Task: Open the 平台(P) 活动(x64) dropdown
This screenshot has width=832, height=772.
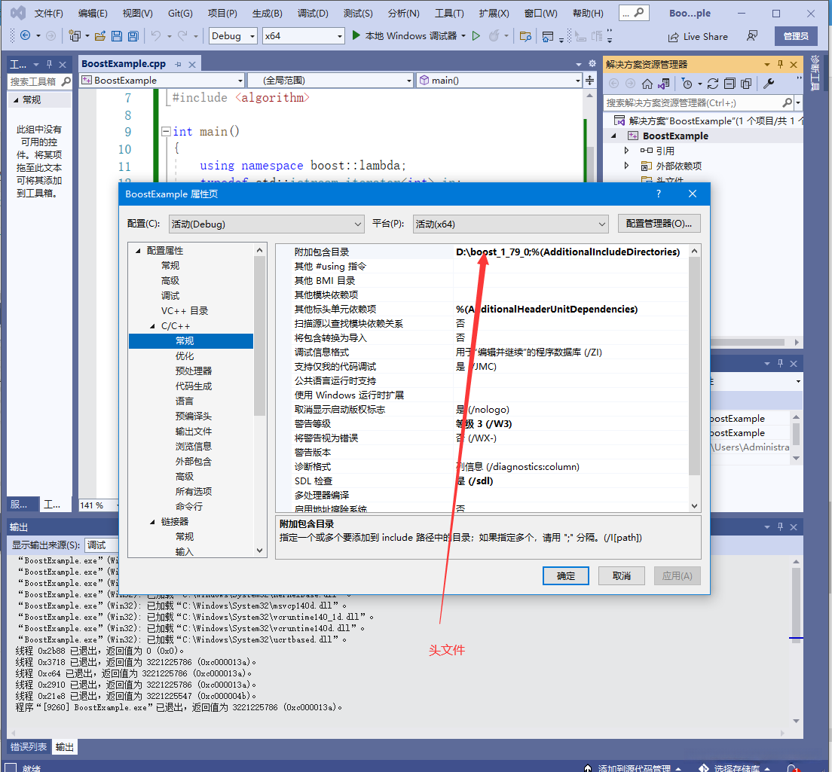Action: point(510,224)
